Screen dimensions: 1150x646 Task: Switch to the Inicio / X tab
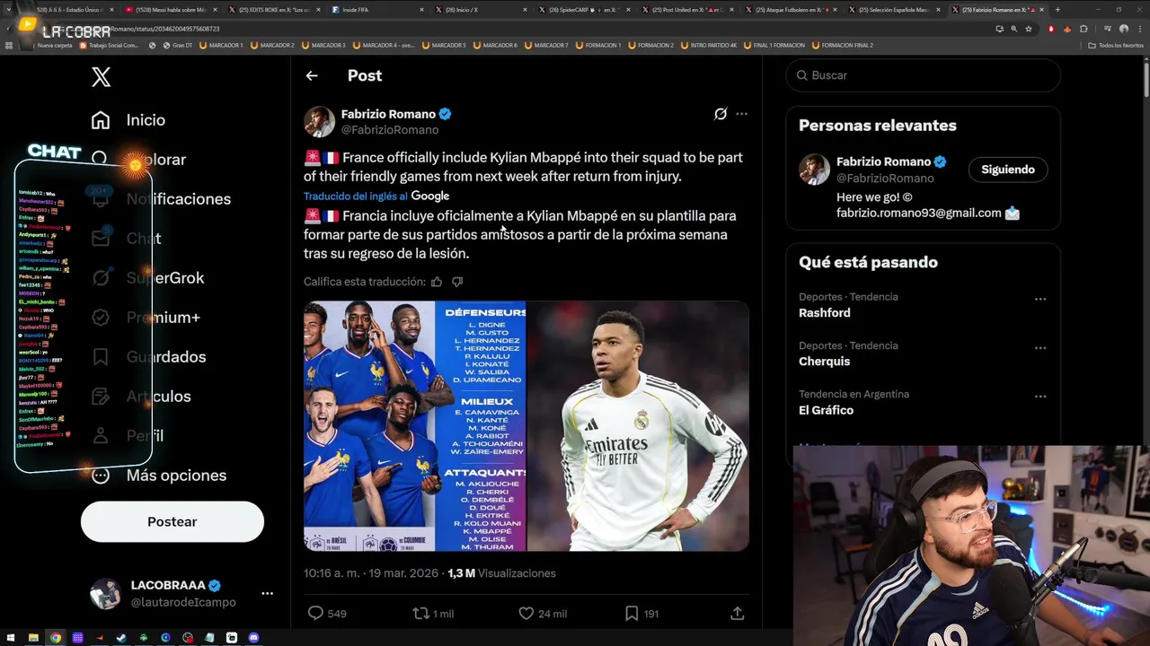[x=482, y=10]
